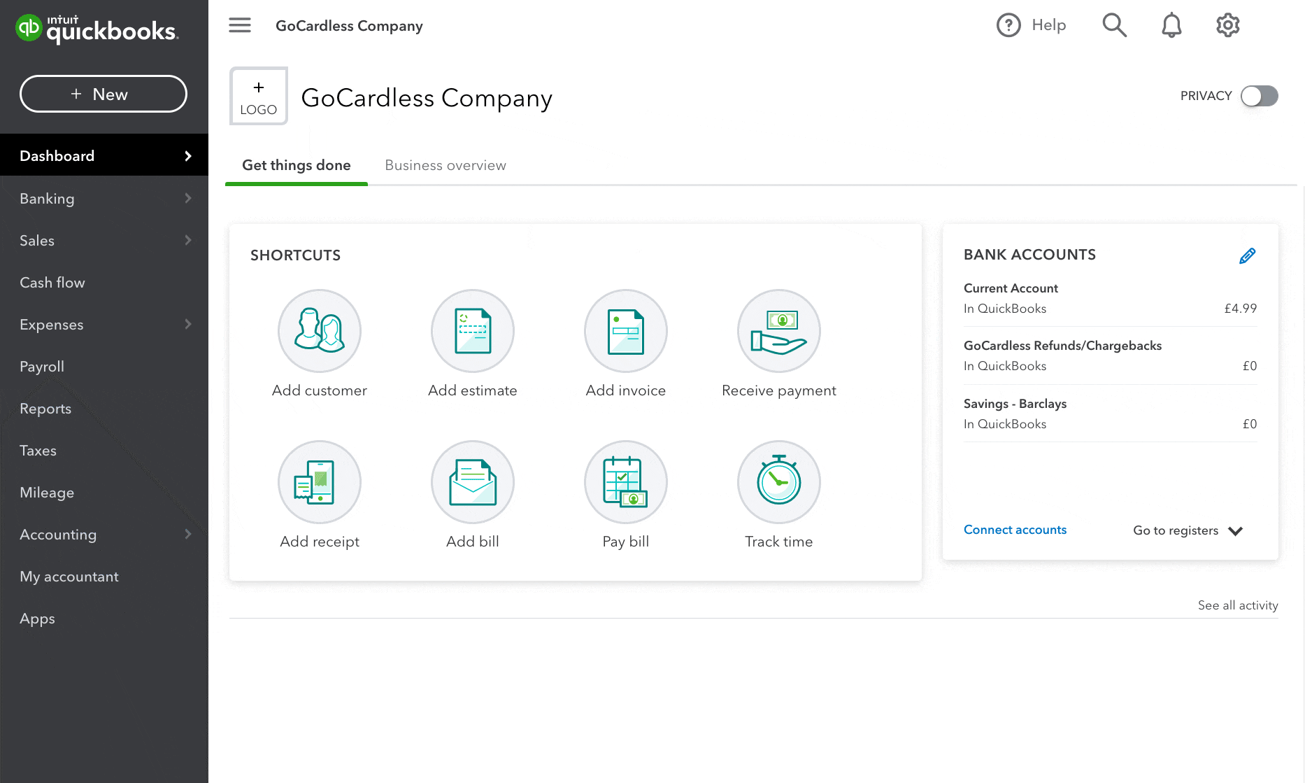Screen dimensions: 1305x783
Task: Collapse the sidebar with hamburger icon
Action: (240, 25)
